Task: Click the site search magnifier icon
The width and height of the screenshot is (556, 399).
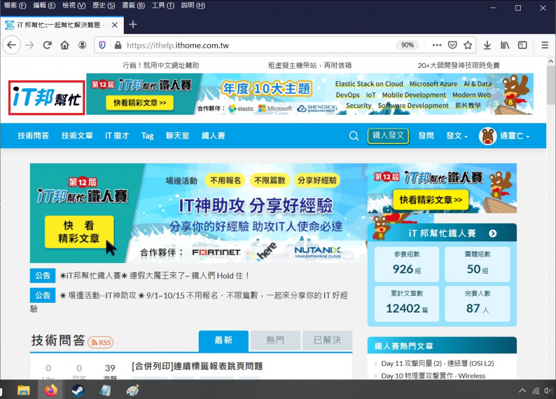Action: (x=353, y=135)
